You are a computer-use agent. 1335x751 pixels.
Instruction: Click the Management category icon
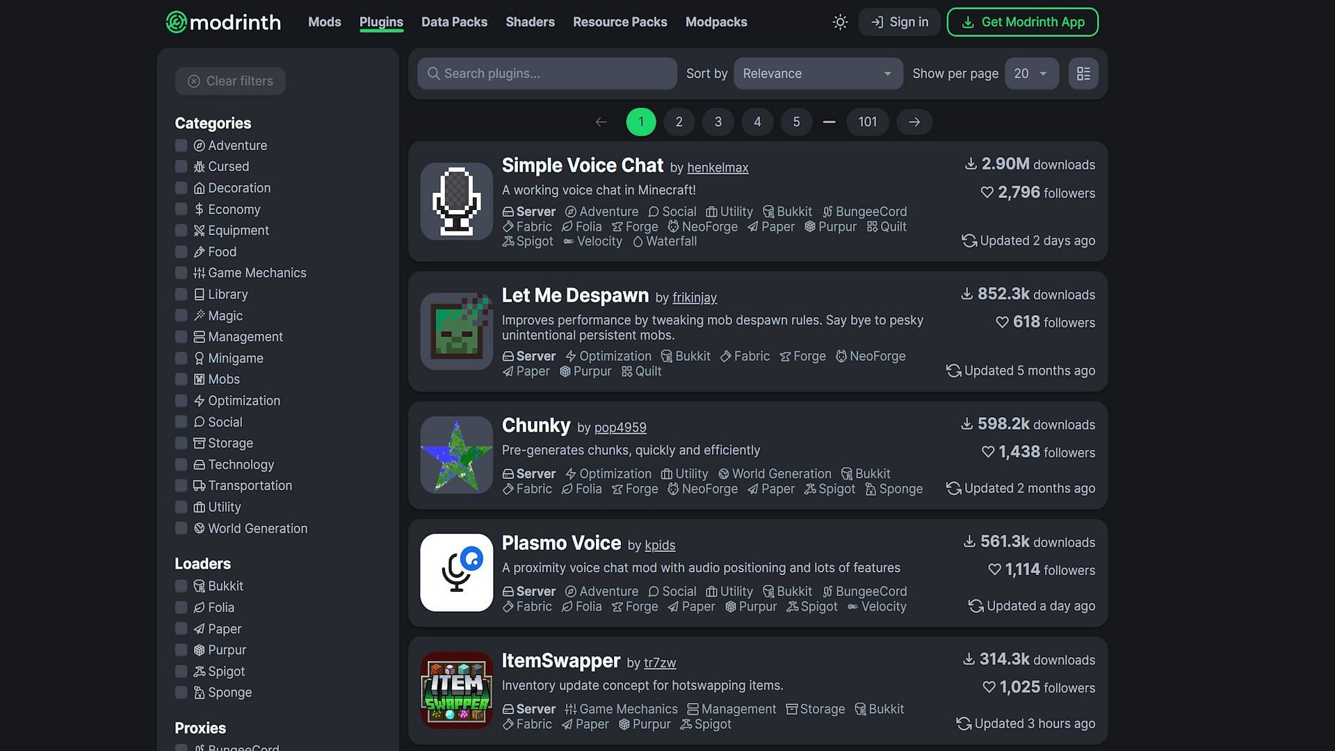[x=198, y=337]
